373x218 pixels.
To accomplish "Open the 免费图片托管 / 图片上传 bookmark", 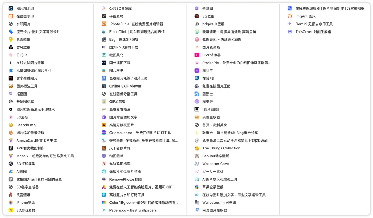I will [128, 79].
